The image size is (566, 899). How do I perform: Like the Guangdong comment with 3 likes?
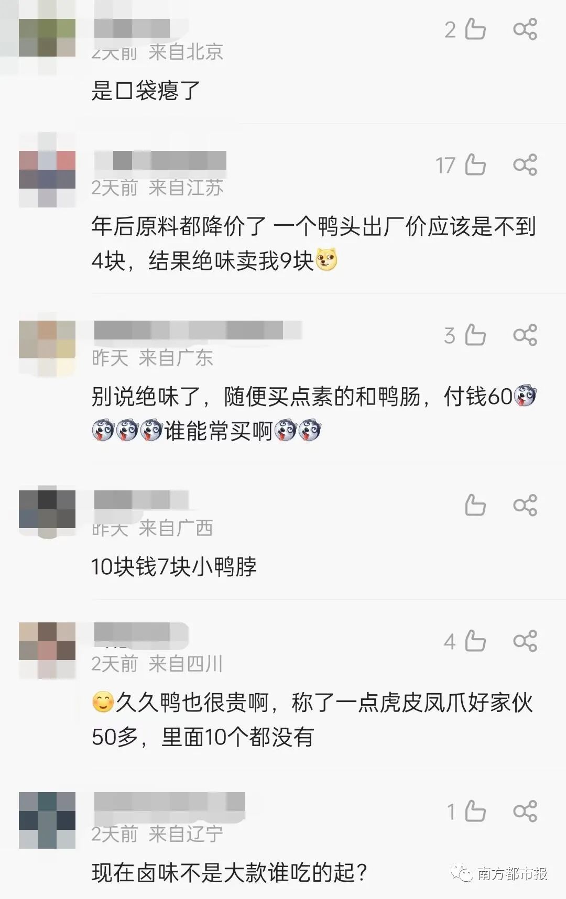475,335
